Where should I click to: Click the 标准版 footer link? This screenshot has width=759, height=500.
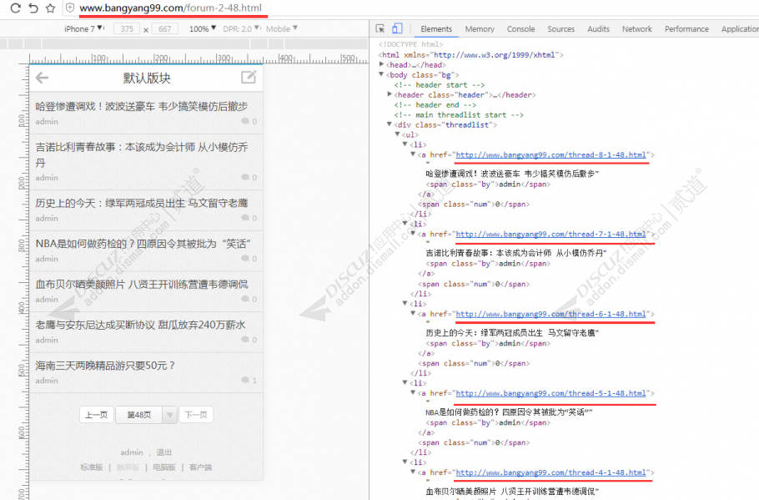pyautogui.click(x=92, y=467)
